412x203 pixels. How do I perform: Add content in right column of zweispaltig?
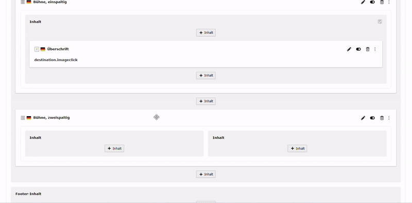[297, 149]
